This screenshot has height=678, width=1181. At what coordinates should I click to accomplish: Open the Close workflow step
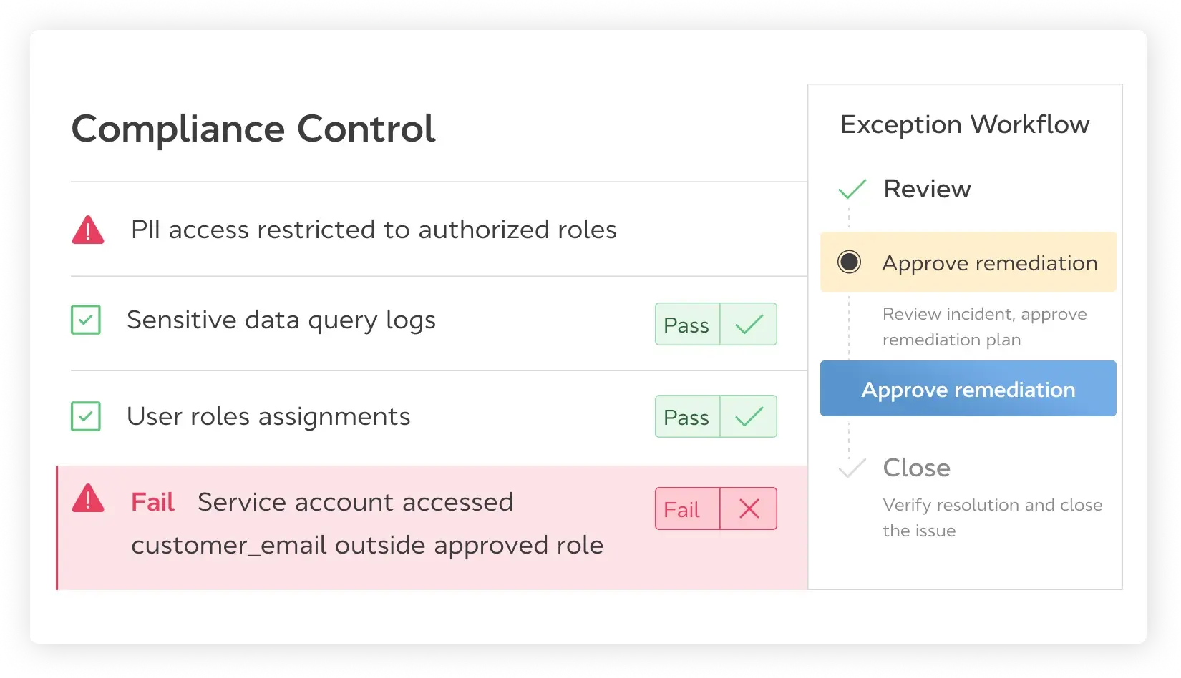[x=916, y=468]
